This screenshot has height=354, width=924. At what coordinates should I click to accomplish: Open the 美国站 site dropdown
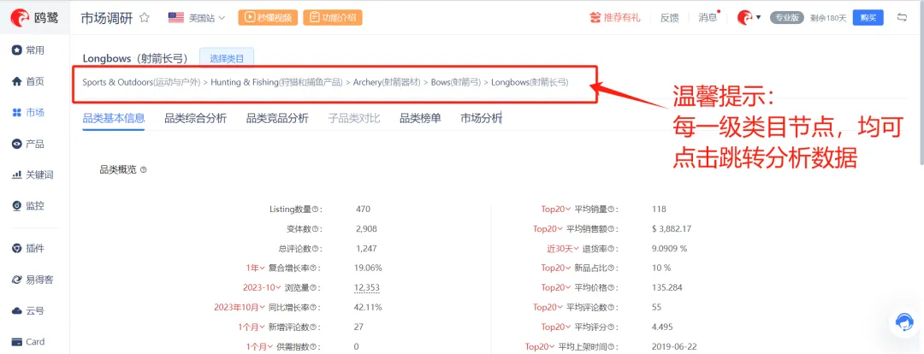click(x=197, y=18)
